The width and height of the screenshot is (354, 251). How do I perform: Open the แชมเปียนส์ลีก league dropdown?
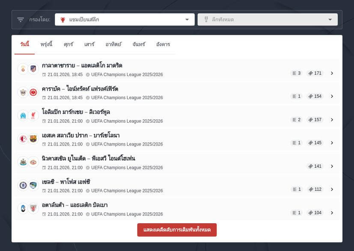pyautogui.click(x=187, y=19)
